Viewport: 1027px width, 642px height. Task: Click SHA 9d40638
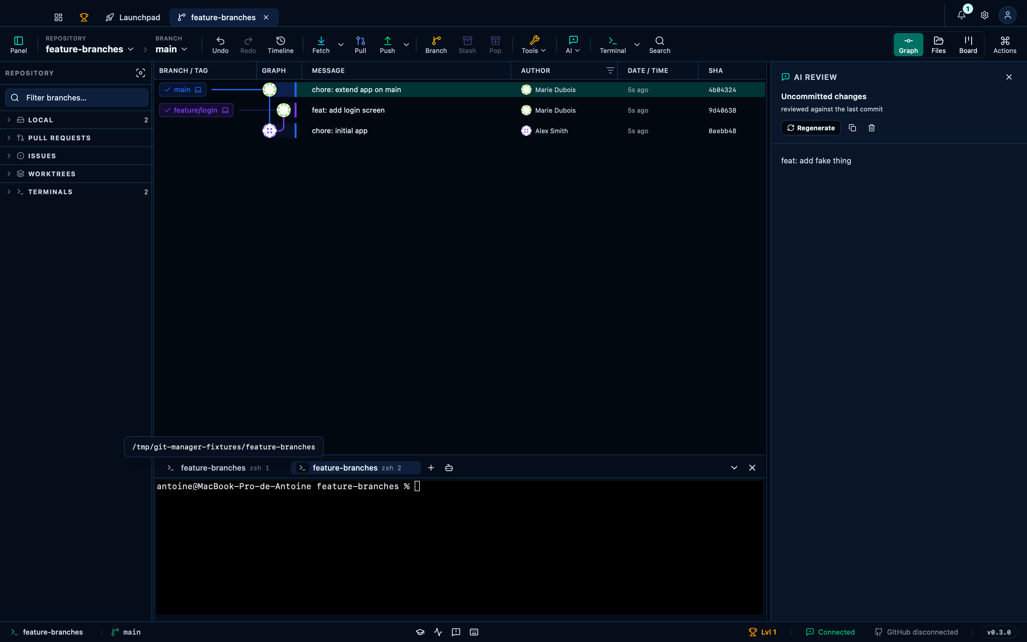[722, 110]
